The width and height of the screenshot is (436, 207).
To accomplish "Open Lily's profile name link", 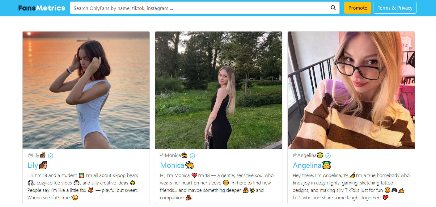I will click(x=33, y=165).
